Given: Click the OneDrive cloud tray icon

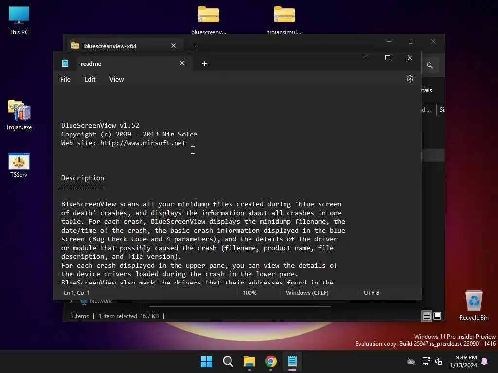Looking at the screenshot, I should pyautogui.click(x=411, y=361).
